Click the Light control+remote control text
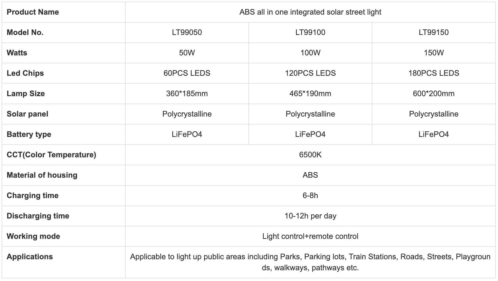The image size is (498, 281). (310, 236)
